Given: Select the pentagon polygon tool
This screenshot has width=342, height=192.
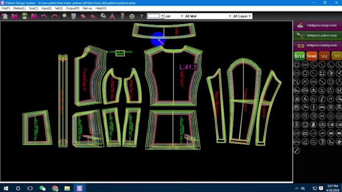Looking at the screenshot, I should coord(305,73).
